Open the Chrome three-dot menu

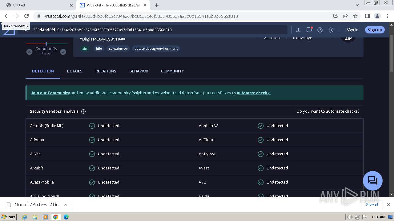click(387, 16)
